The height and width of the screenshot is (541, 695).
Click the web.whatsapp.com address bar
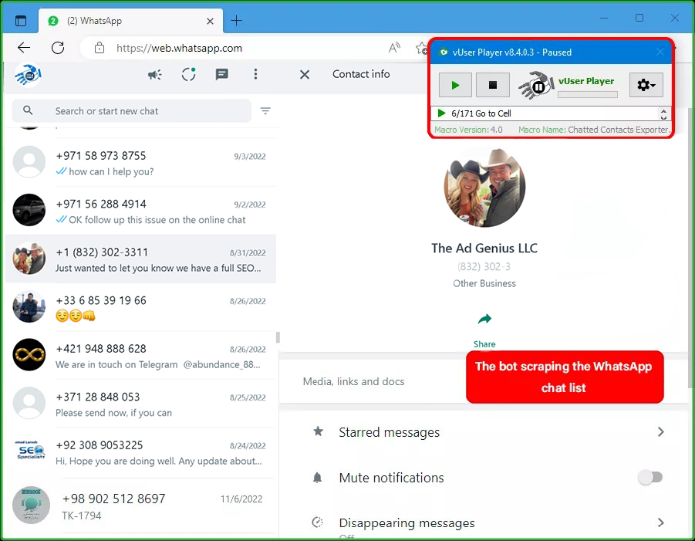click(179, 48)
